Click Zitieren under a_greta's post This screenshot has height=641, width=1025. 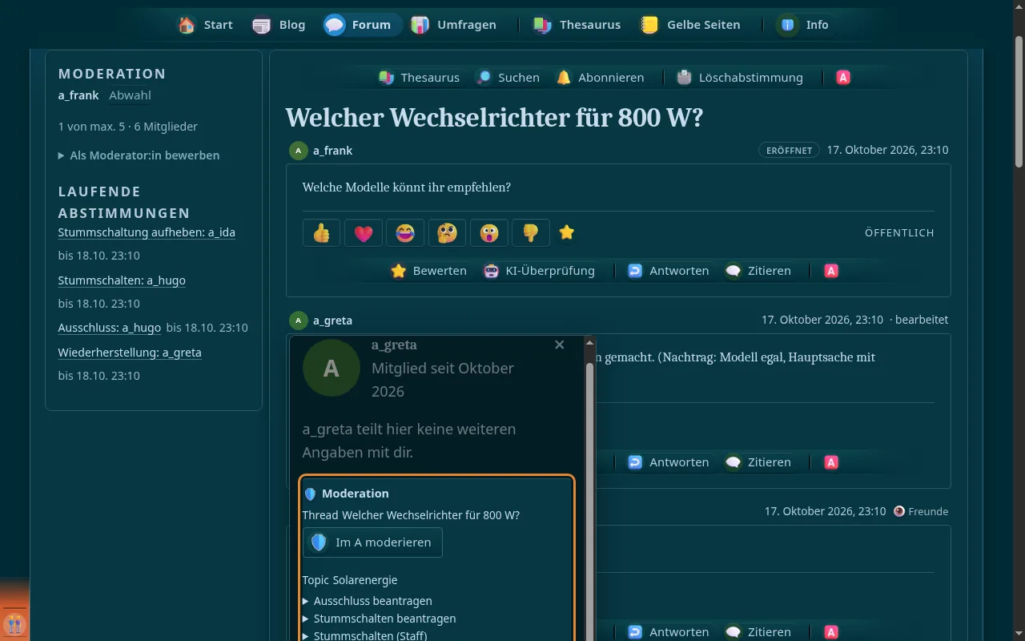pyautogui.click(x=758, y=462)
